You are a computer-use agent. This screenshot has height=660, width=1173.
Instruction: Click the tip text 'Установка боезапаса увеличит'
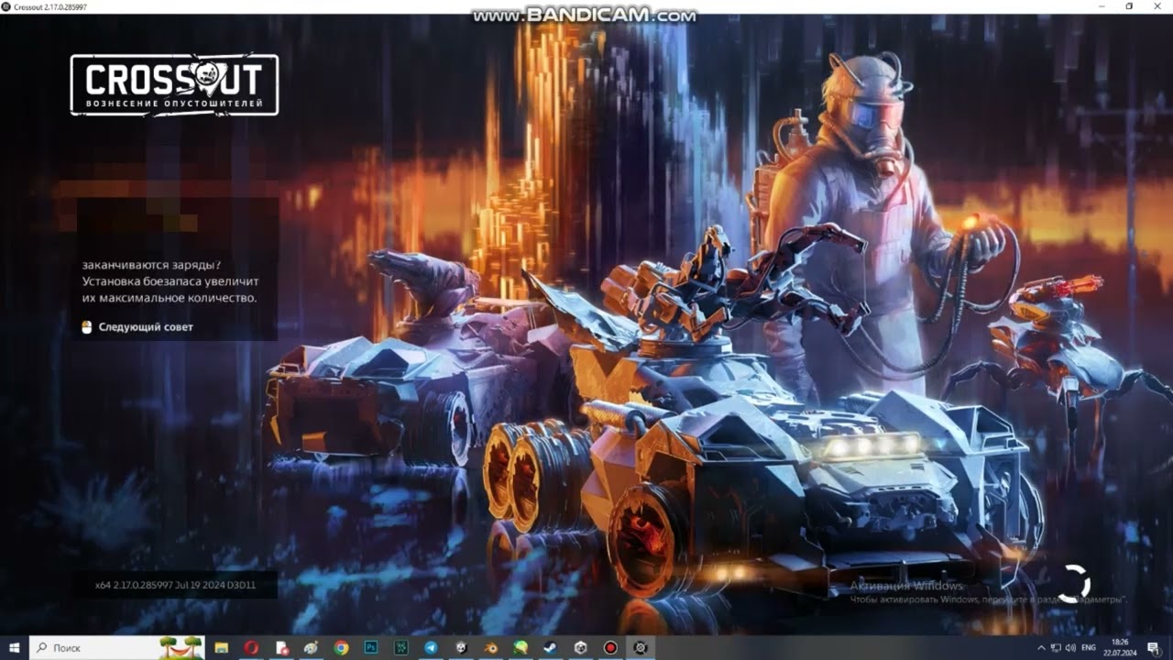(170, 281)
